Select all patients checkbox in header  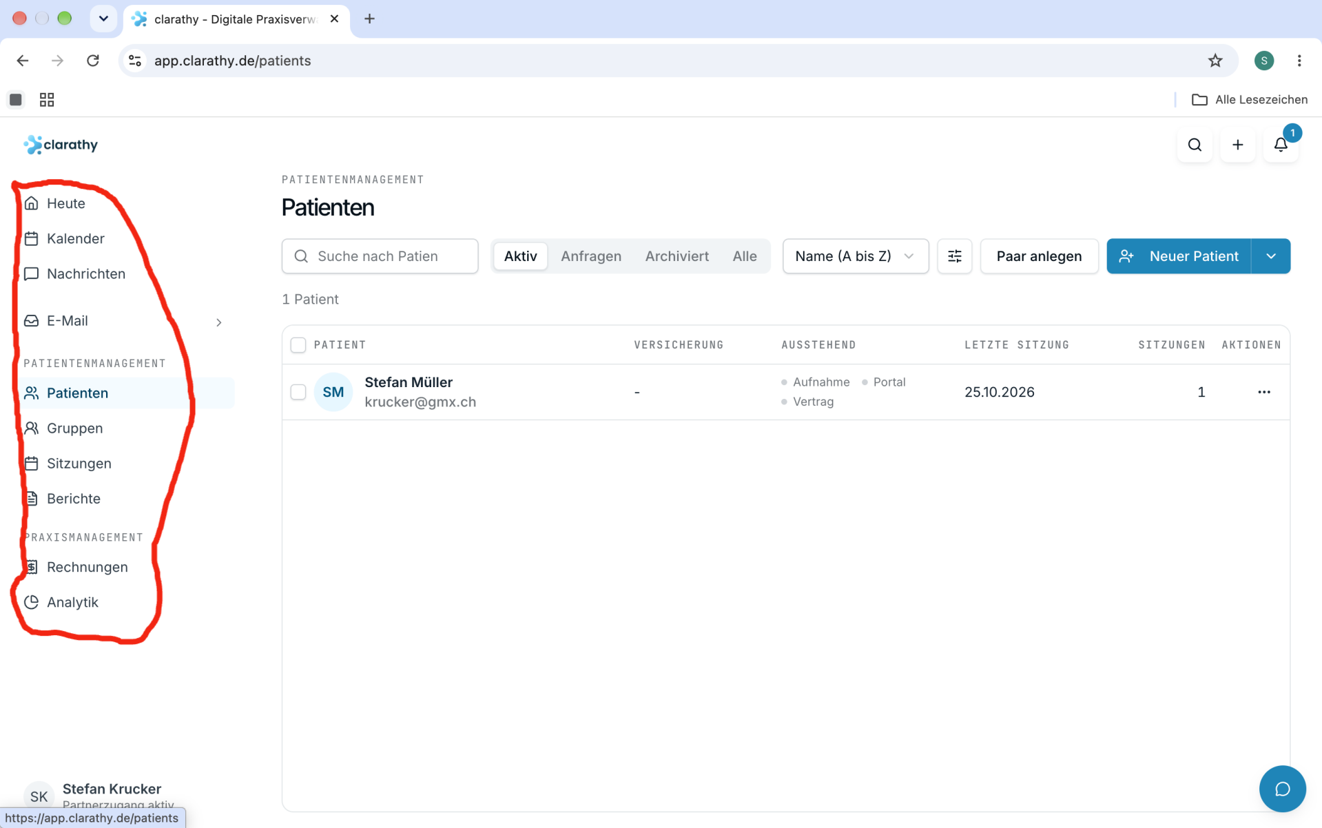[298, 345]
